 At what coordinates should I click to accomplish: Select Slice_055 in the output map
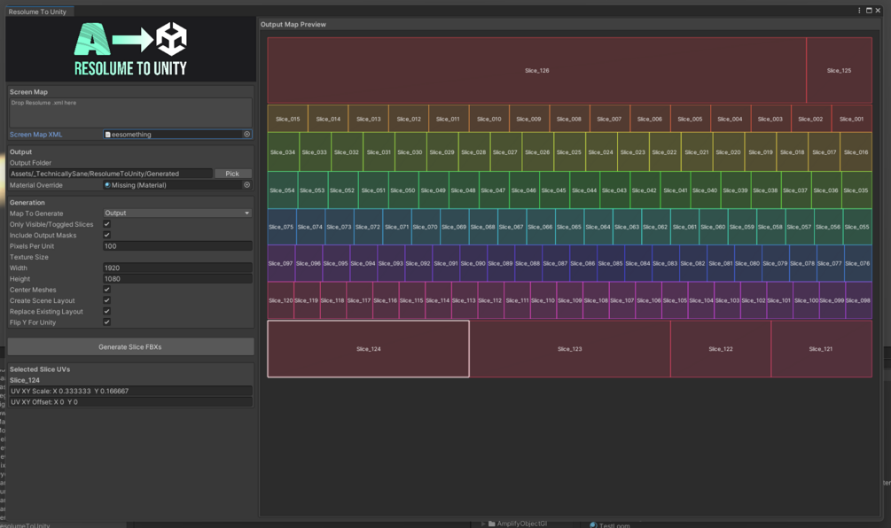857,227
